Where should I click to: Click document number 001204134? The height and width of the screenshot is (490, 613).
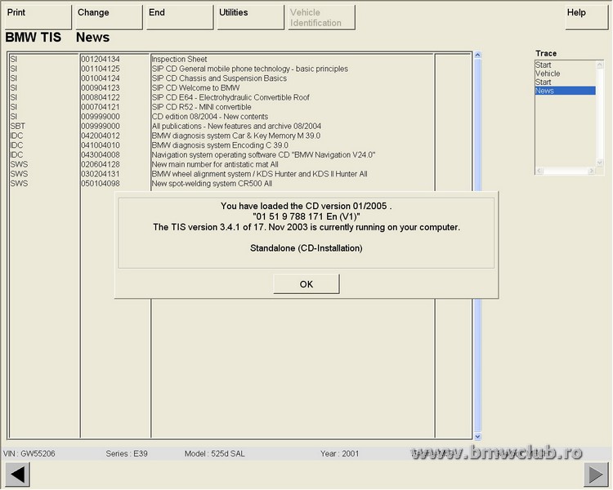101,59
